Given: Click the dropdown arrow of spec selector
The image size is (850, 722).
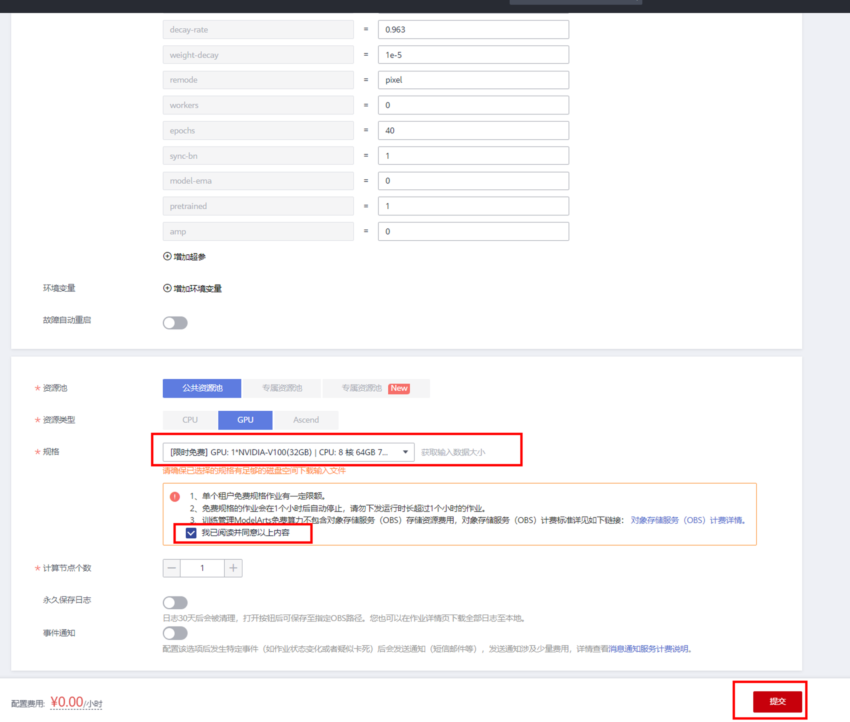Looking at the screenshot, I should [x=405, y=452].
